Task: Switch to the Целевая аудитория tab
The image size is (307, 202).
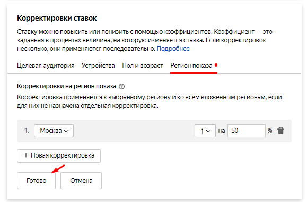Action: pyautogui.click(x=46, y=66)
